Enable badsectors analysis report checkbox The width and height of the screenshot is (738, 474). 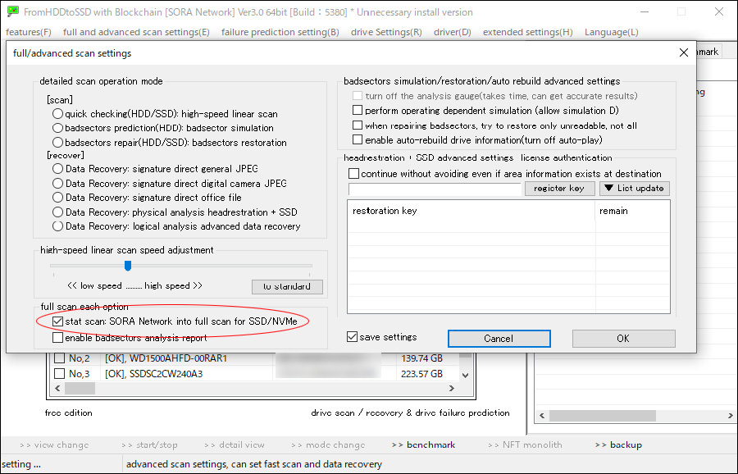pyautogui.click(x=57, y=337)
